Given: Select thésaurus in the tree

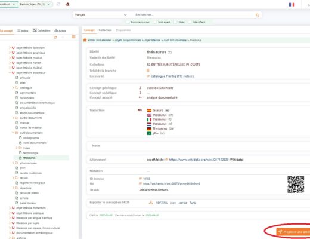Looking at the screenshot, I should click(29, 158).
